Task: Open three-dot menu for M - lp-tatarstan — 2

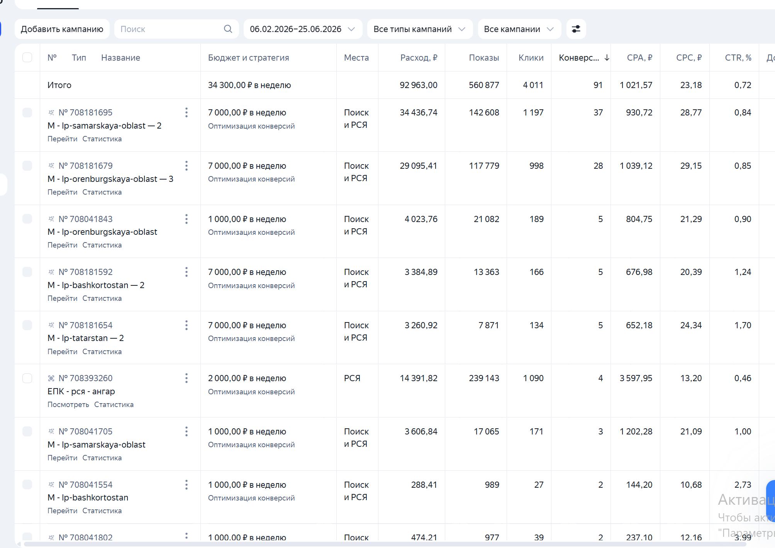Action: tap(187, 325)
